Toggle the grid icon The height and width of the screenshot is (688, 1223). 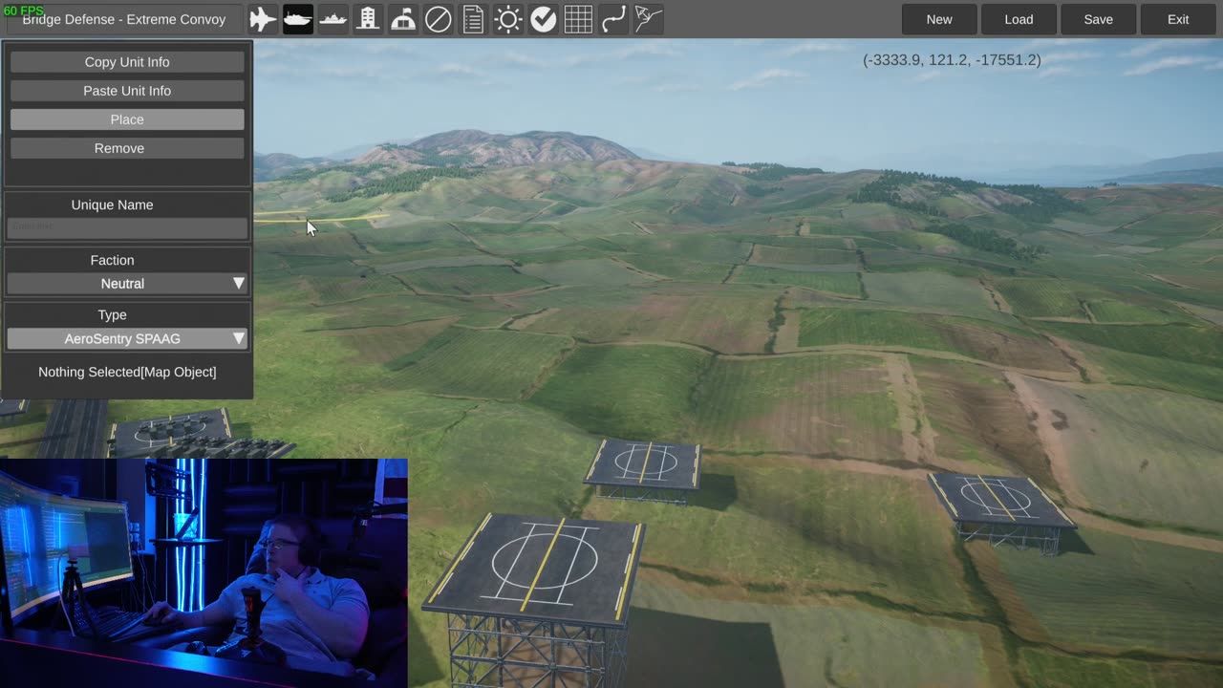click(x=578, y=19)
